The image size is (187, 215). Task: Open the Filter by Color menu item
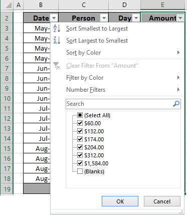click(x=117, y=78)
